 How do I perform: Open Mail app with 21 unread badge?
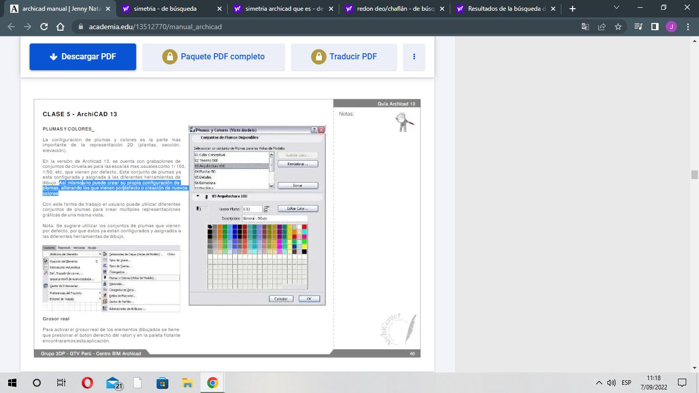click(113, 383)
